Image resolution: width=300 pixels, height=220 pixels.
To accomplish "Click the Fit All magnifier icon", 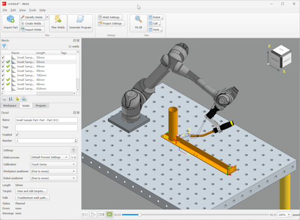I will 138,19.
